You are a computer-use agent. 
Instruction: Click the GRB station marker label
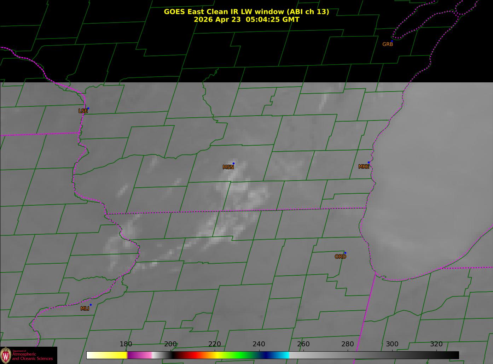click(x=388, y=44)
